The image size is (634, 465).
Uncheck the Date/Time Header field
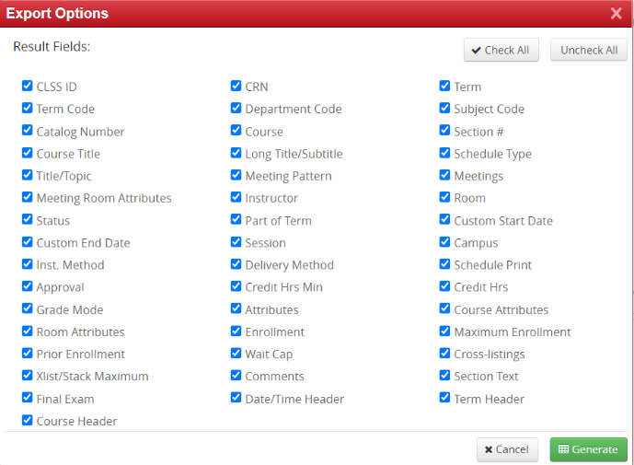pyautogui.click(x=236, y=399)
